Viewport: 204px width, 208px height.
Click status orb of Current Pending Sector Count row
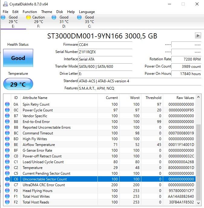pyautogui.click(x=7, y=173)
